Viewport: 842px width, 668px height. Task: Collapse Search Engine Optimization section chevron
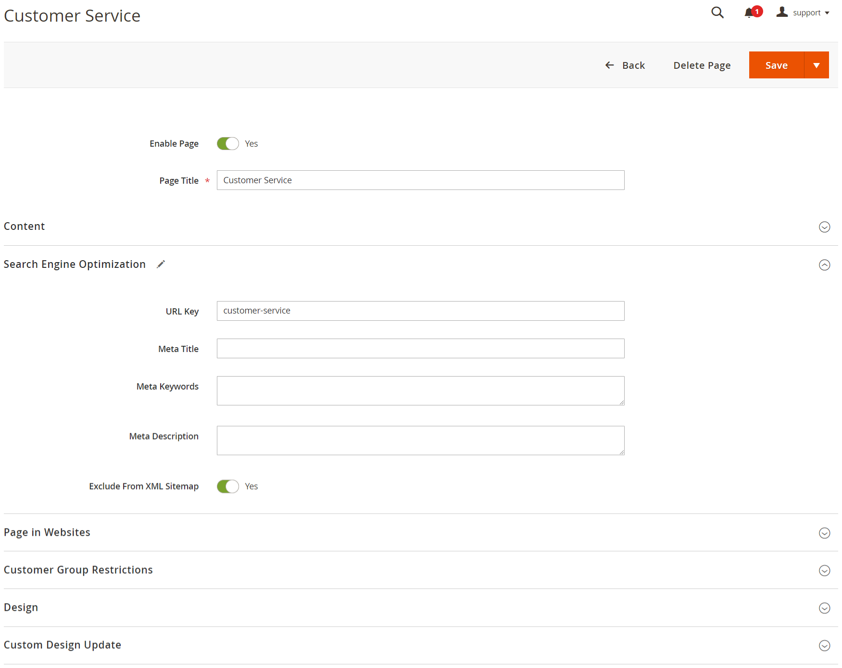[x=824, y=265]
